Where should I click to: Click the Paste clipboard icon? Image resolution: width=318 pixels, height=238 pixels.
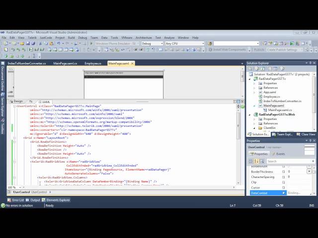(51, 44)
